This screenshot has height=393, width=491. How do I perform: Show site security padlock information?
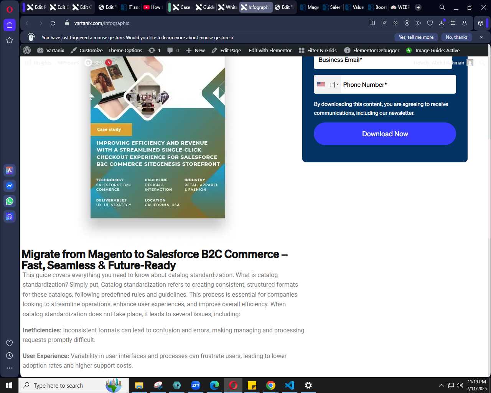67,23
